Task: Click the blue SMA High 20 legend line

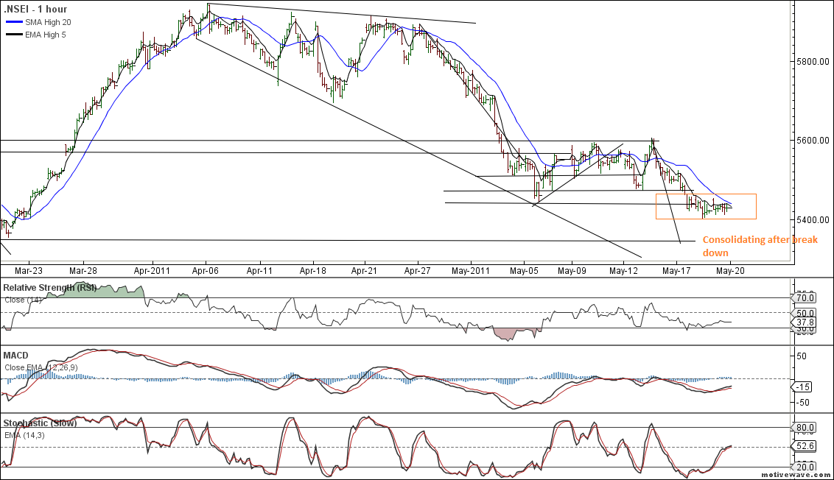Action: [13, 23]
